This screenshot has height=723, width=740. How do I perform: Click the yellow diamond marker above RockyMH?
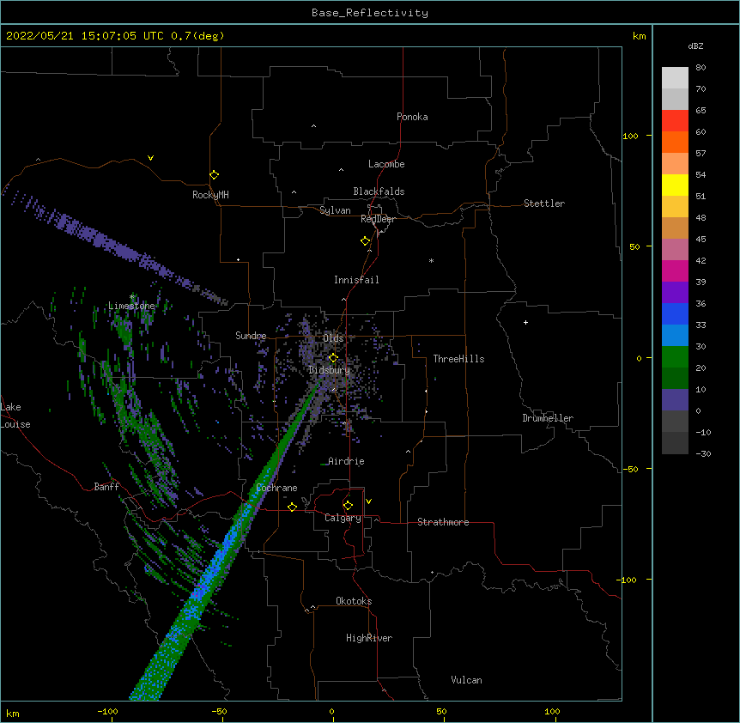215,175
